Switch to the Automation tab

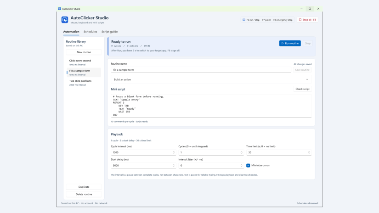coord(71,32)
